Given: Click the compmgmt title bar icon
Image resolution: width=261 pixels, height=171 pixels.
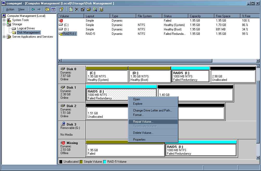Looking at the screenshot, I should pyautogui.click(x=3, y=3).
